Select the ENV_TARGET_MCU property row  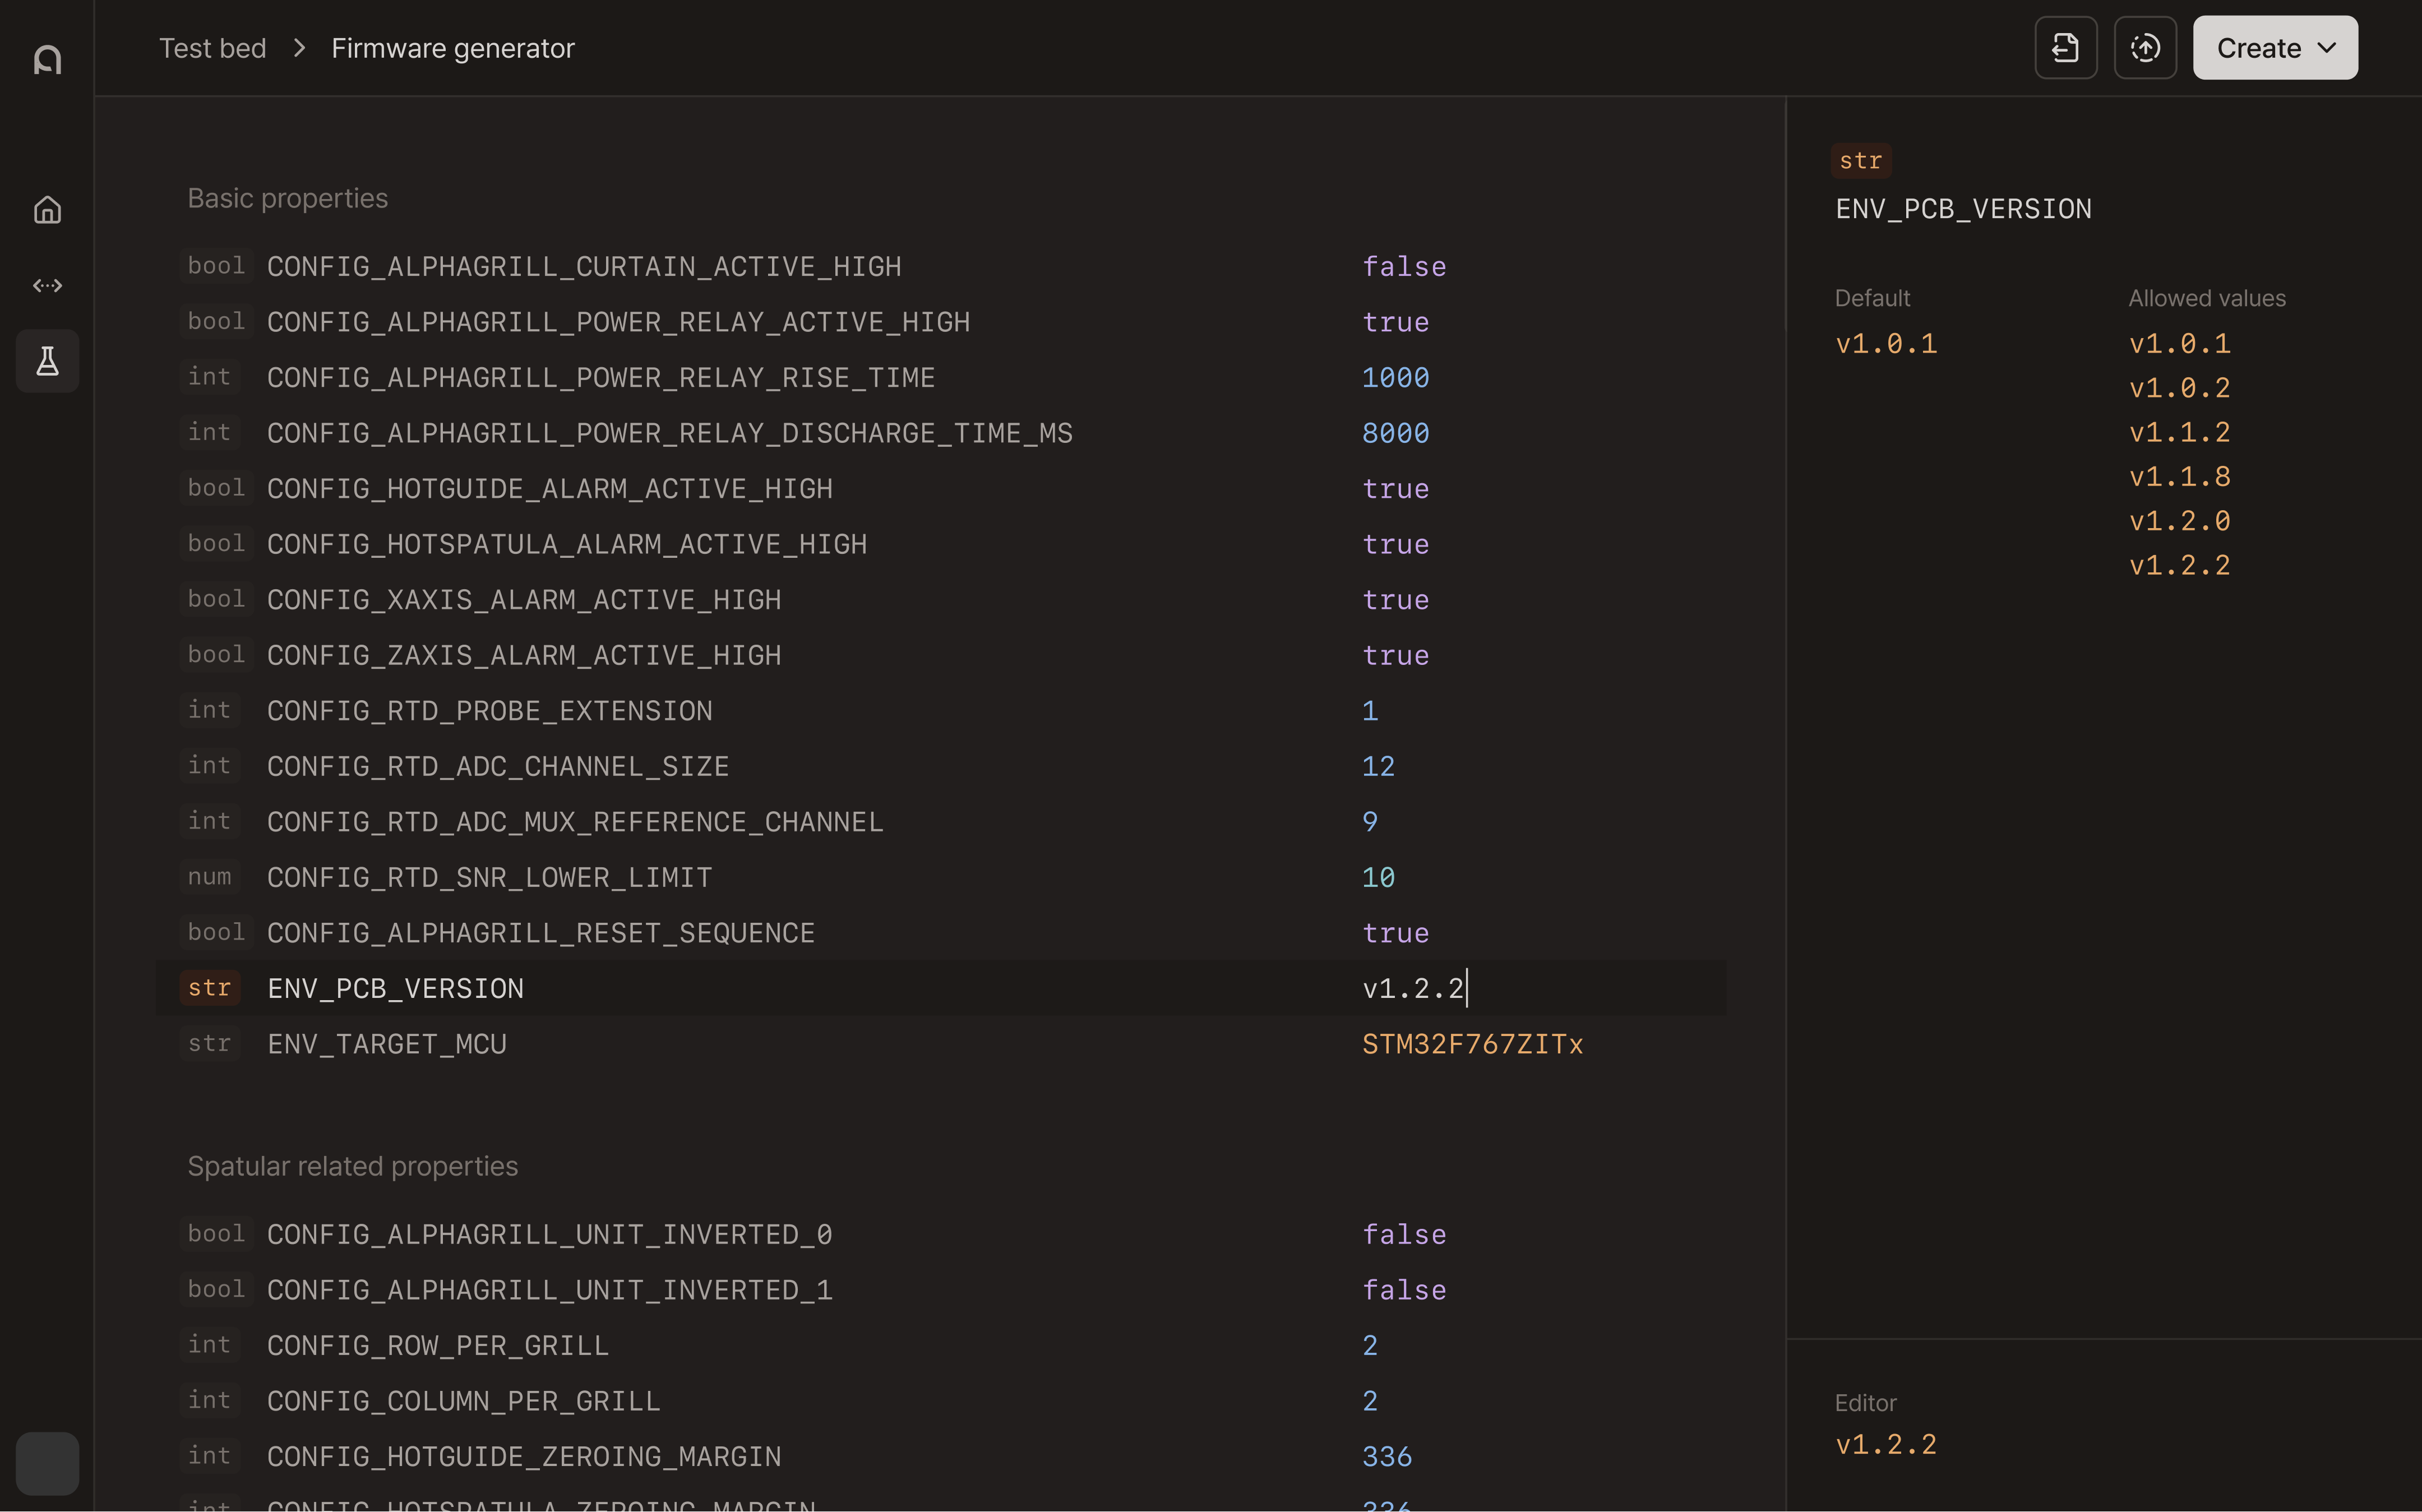[x=386, y=1044]
